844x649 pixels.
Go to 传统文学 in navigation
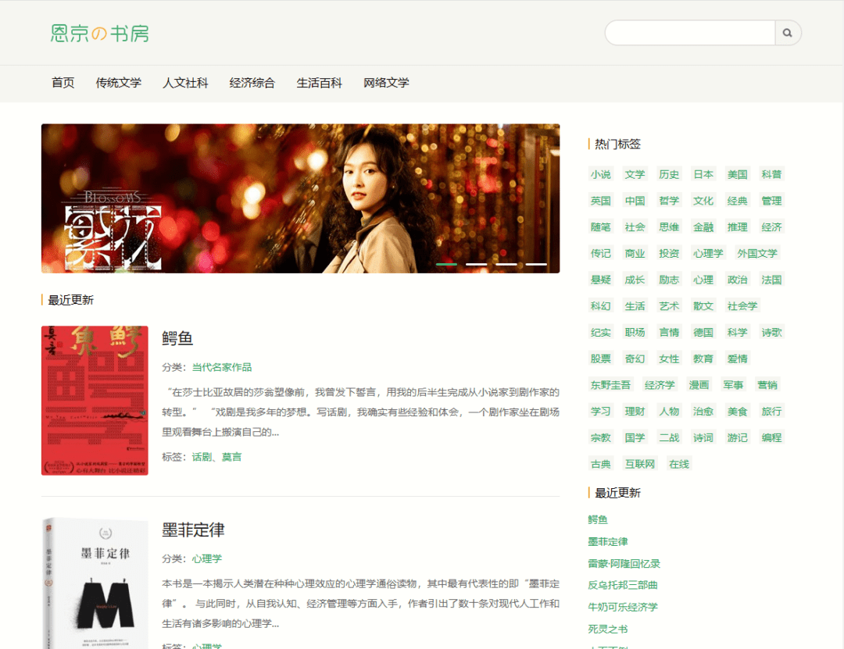[119, 83]
